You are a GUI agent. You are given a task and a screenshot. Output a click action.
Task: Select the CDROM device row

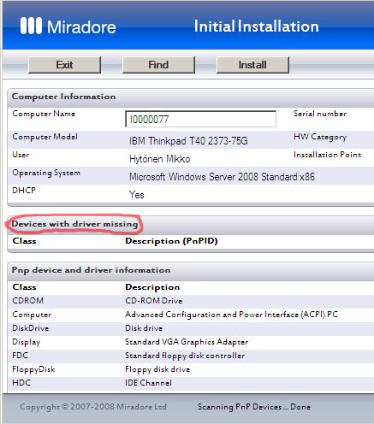pyautogui.click(x=191, y=301)
